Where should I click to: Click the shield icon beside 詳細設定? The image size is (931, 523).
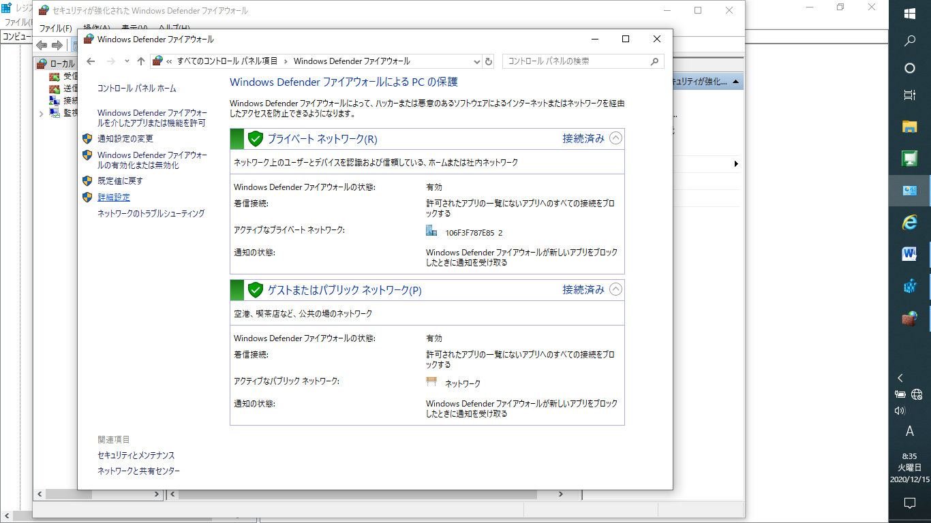(87, 197)
